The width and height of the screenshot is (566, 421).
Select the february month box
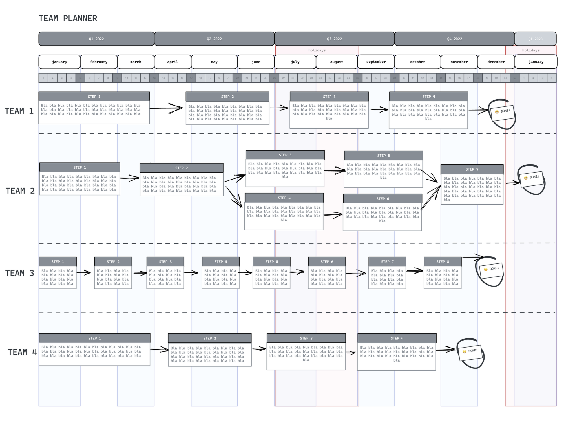(x=99, y=62)
